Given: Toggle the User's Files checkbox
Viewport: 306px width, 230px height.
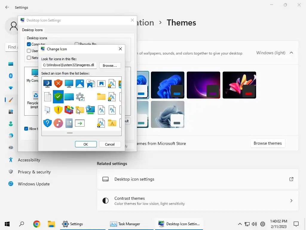Looking at the screenshot, I should pos(29,51).
